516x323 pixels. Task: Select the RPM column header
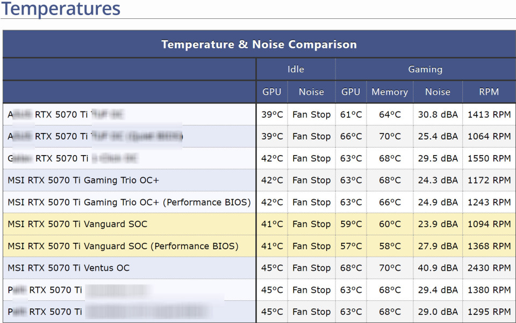pos(489,92)
